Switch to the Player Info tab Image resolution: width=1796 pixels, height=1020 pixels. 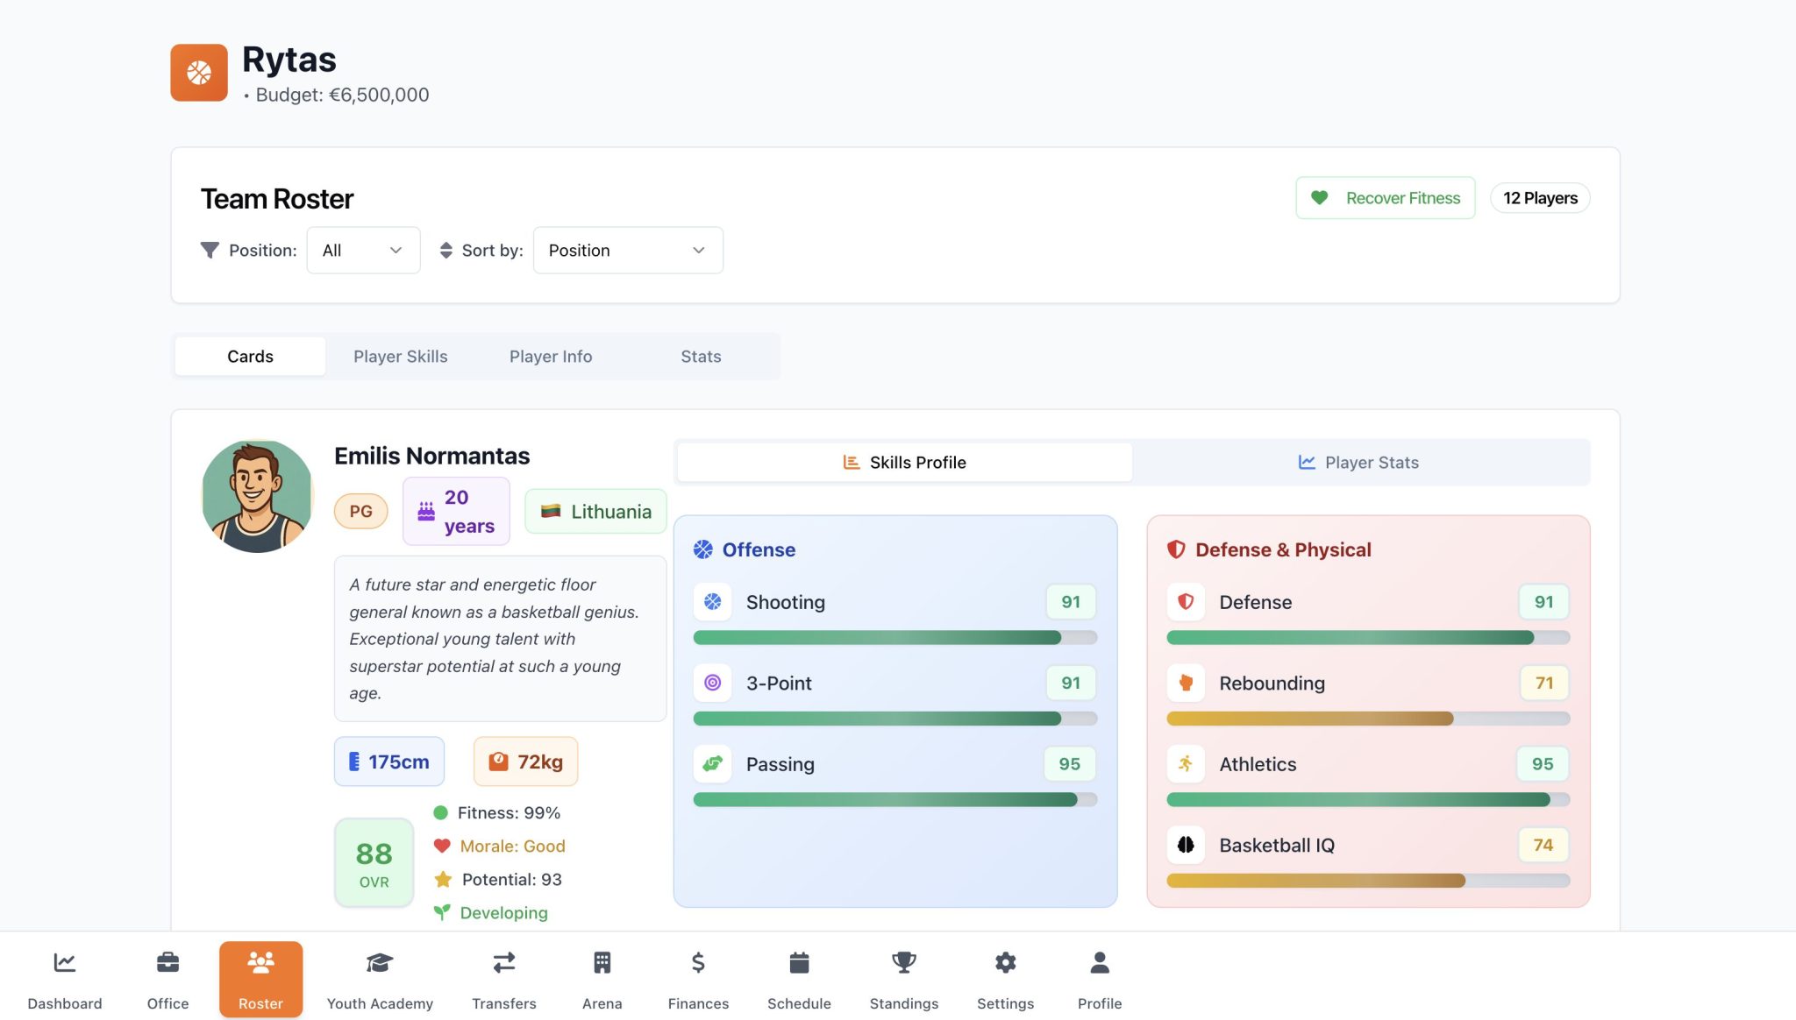pyautogui.click(x=551, y=357)
